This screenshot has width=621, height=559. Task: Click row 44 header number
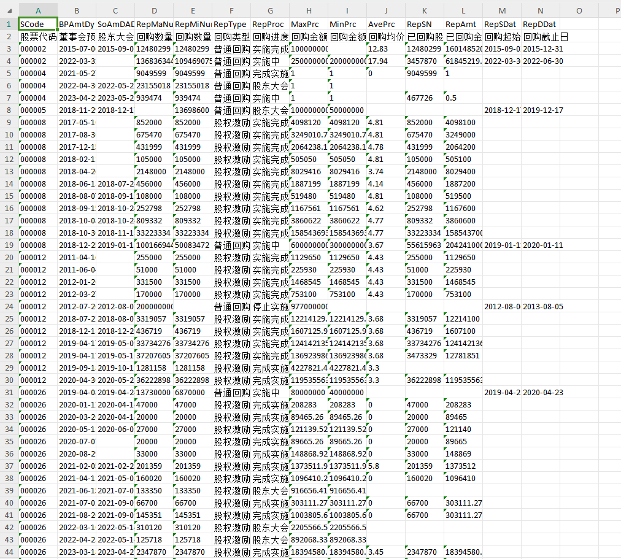(9, 552)
